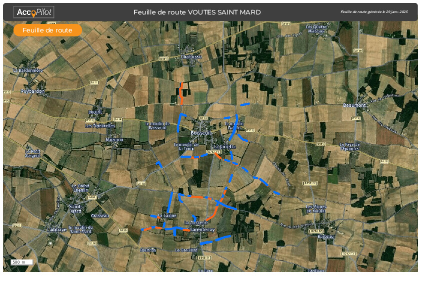Click the La Jarlette label

(224, 147)
